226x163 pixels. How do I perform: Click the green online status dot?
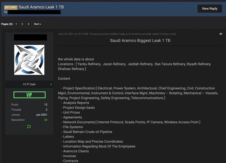[x=51, y=84]
